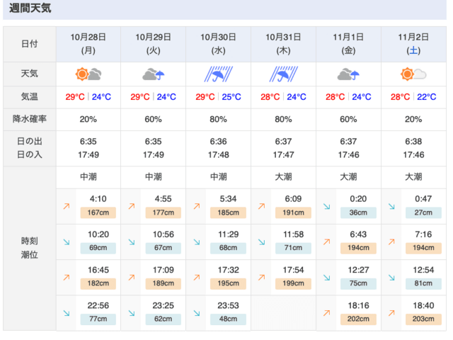Click the 167cm tide level badge
This screenshot has width=453, height=340.
tap(98, 212)
